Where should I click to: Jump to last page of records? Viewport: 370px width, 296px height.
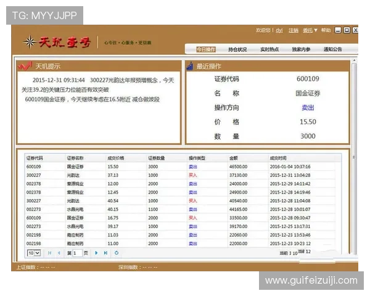click(x=105, y=253)
